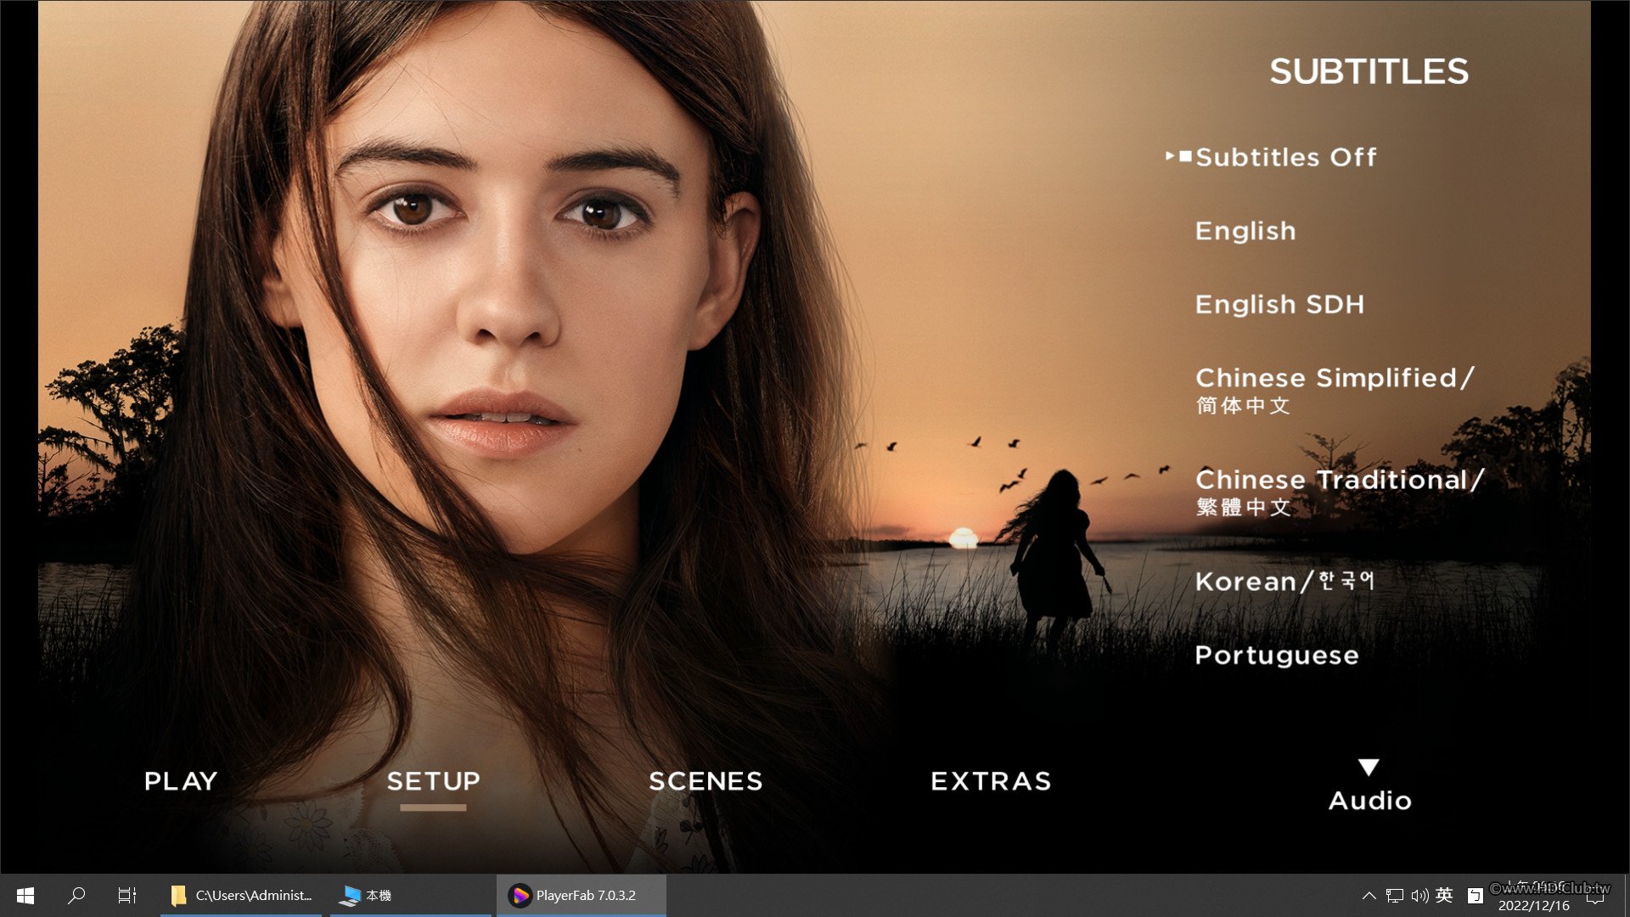Click the down arrow above Audio
1630x917 pixels.
[1369, 768]
